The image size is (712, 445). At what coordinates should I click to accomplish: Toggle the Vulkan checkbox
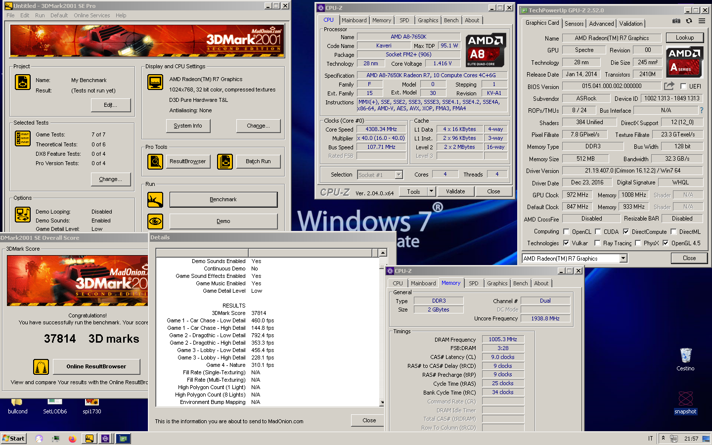coord(566,243)
